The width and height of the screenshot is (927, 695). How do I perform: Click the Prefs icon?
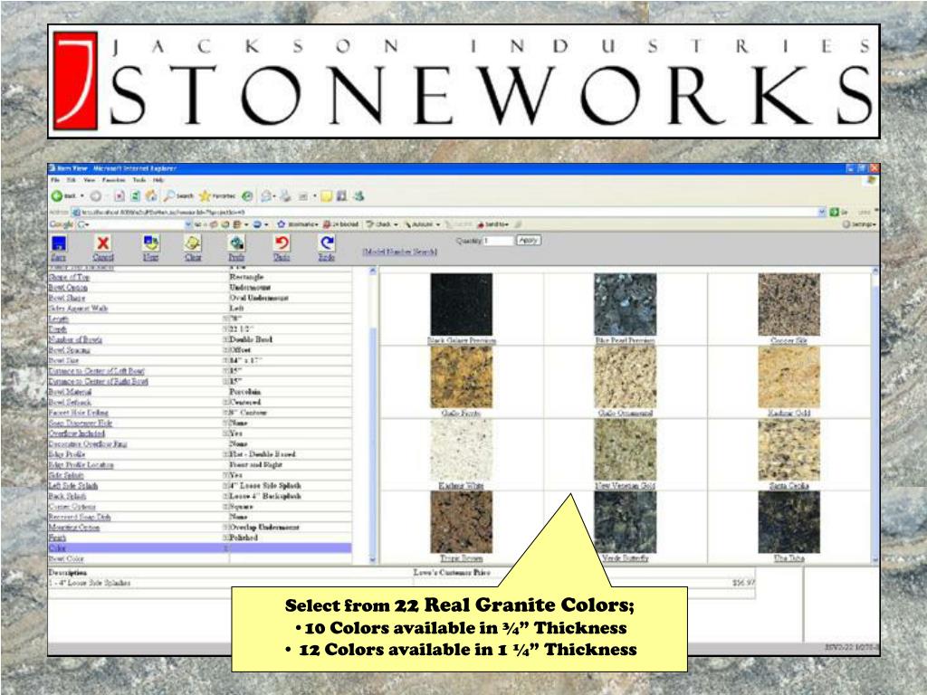coord(236,243)
